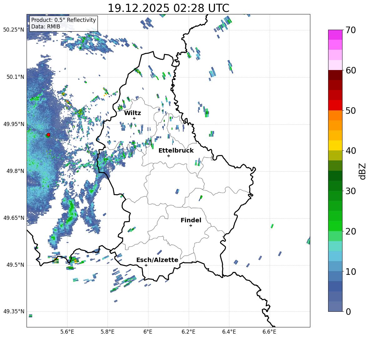Screen dimensions: 370x338
Task: Click the 6°E longitude label
Action: [148, 332]
